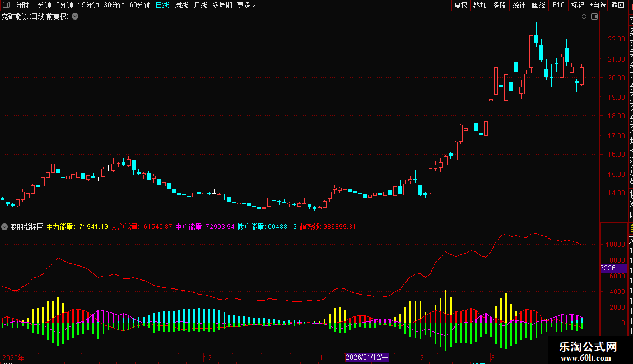
Task: Click the 标记 mark button
Action: [578, 5]
